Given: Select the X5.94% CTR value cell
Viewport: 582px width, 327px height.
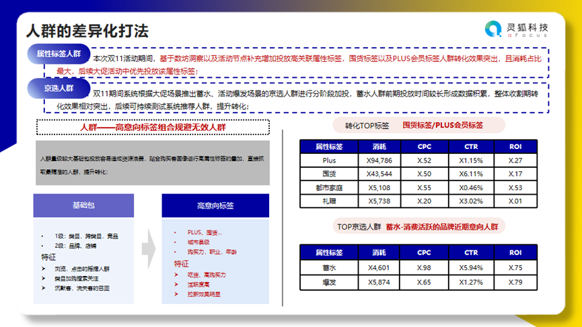Looking at the screenshot, I should [x=471, y=267].
